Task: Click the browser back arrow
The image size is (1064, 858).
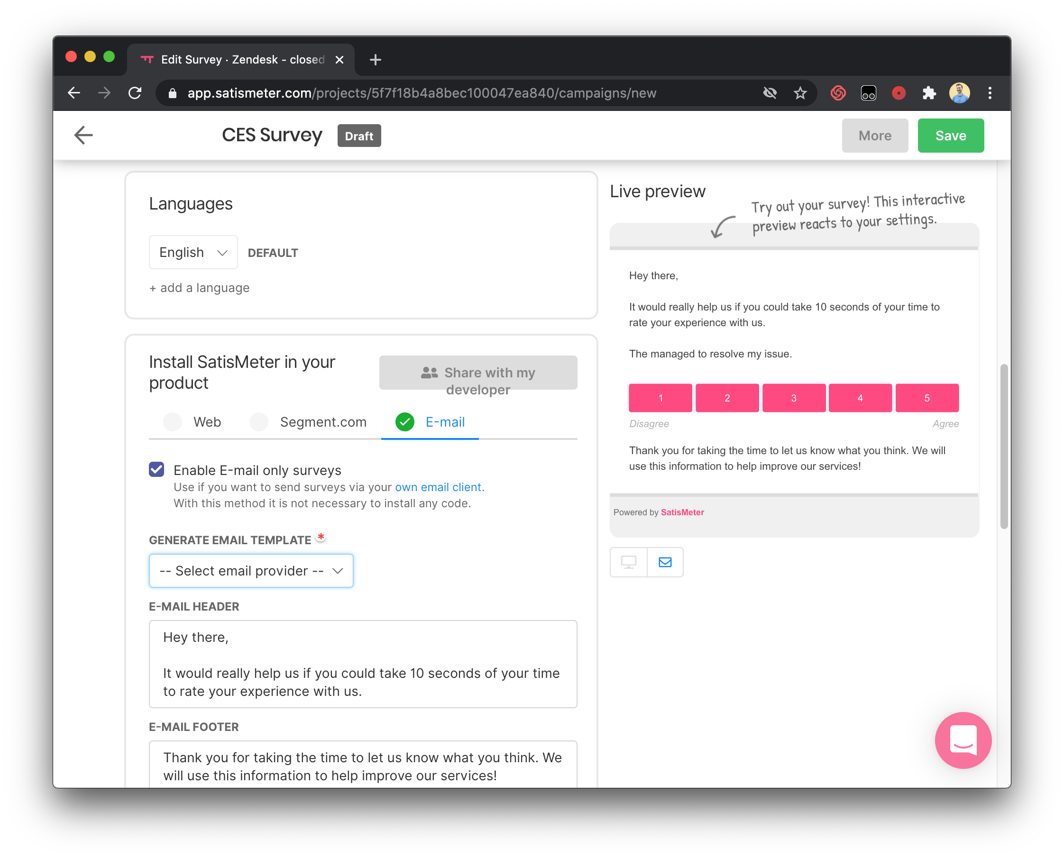Action: click(74, 93)
